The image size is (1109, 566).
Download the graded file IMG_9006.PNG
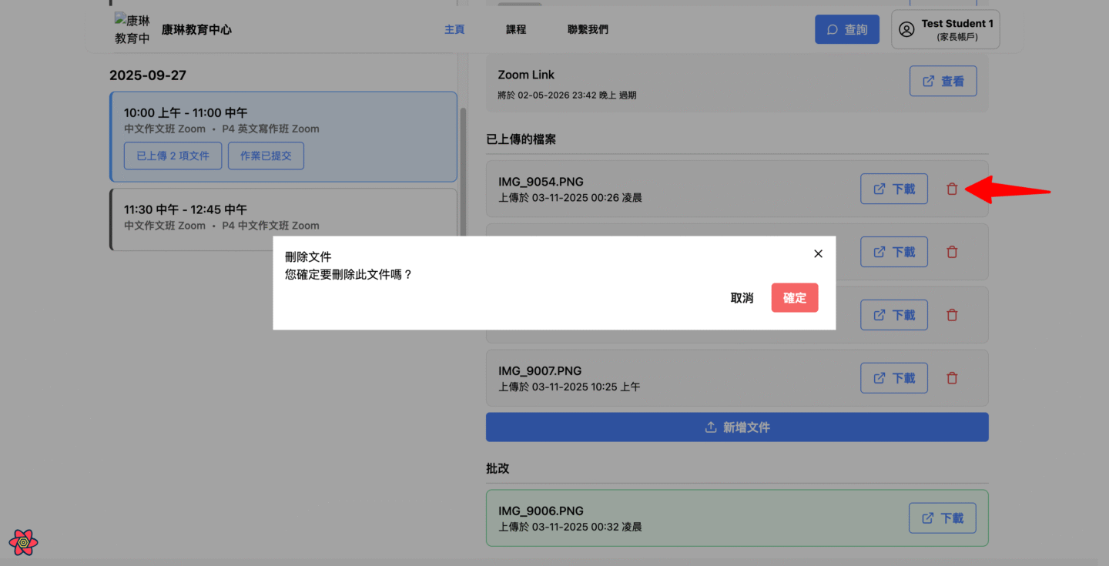click(942, 518)
